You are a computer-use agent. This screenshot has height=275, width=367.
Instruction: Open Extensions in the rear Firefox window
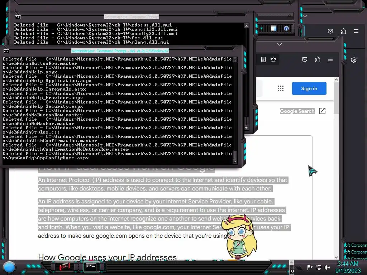click(343, 31)
